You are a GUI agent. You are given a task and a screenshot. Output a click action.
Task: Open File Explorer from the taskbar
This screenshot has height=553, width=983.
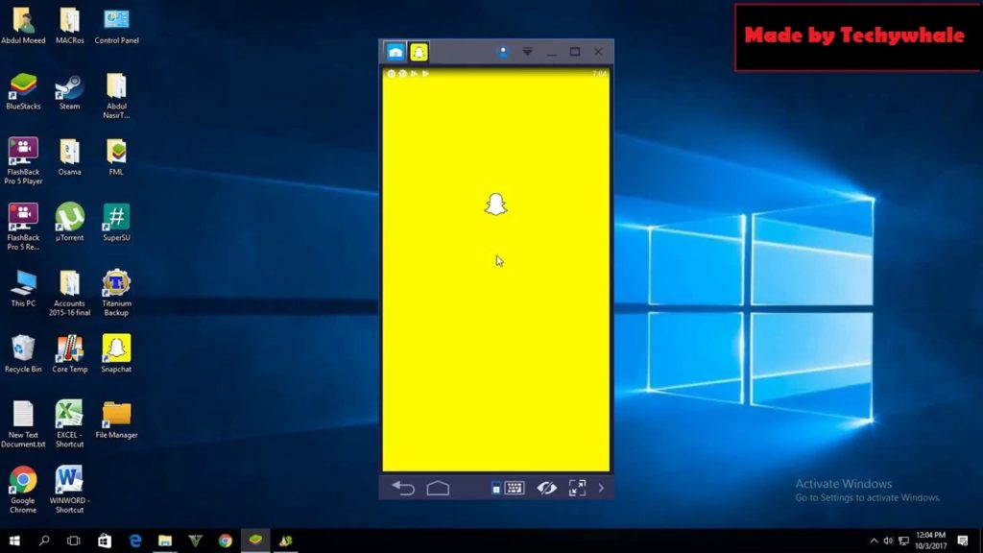coord(165,541)
